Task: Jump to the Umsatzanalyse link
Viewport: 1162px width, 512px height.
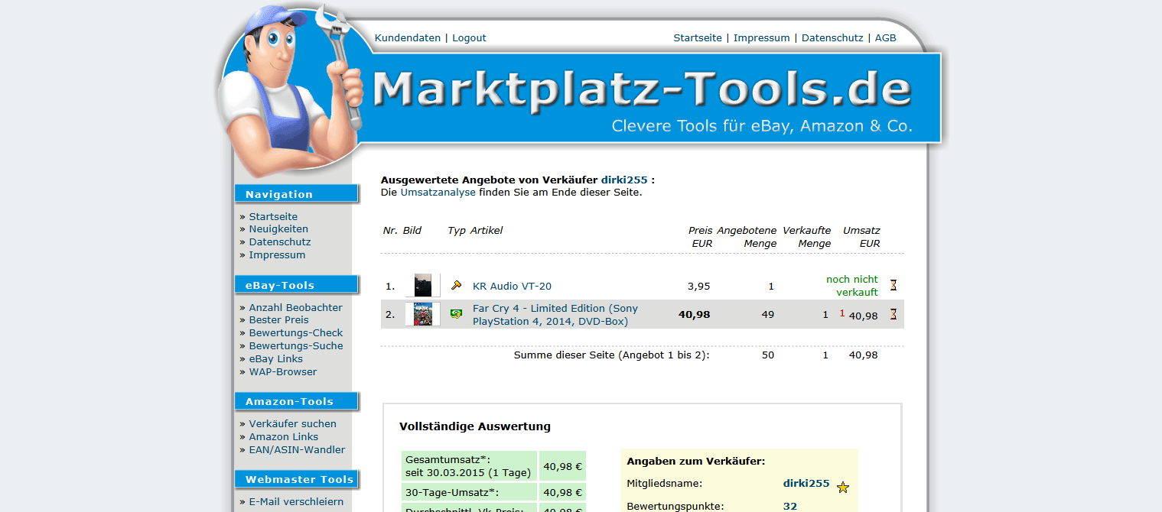Action: click(x=438, y=193)
